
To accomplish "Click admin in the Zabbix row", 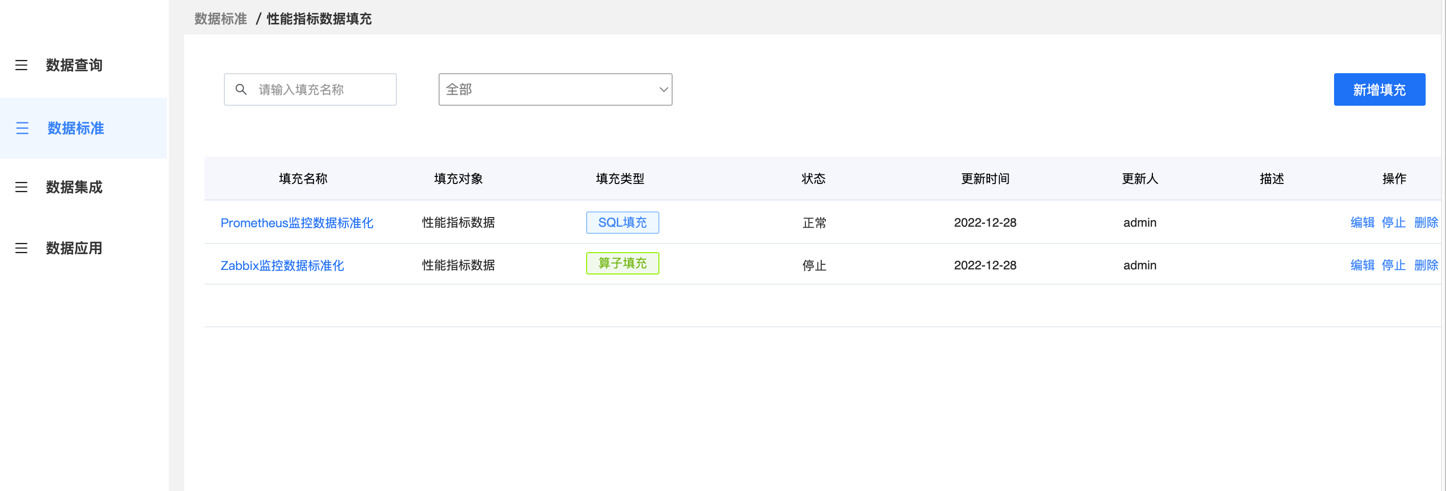I will pos(1140,265).
